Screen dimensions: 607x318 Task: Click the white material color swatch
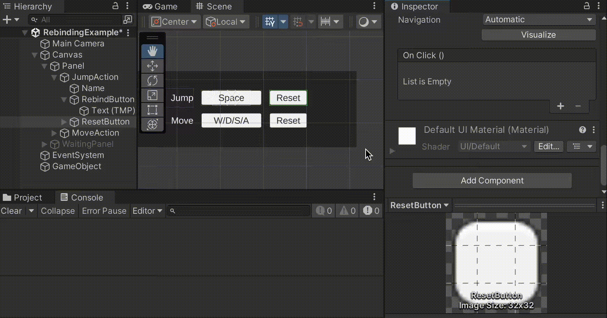[x=407, y=136]
